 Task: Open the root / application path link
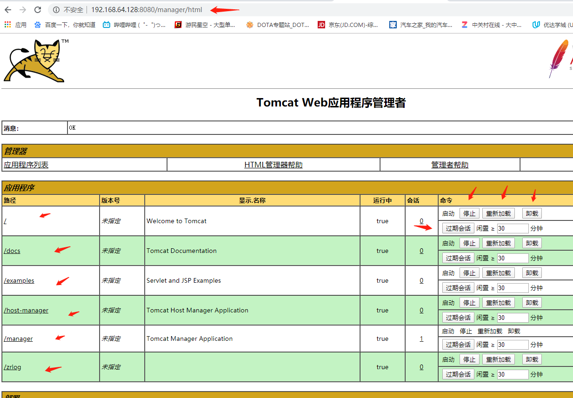5,221
